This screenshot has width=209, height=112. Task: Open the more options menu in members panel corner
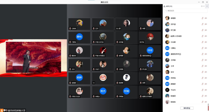(207, 6)
